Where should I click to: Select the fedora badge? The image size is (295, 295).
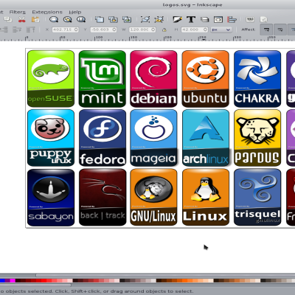(x=103, y=138)
